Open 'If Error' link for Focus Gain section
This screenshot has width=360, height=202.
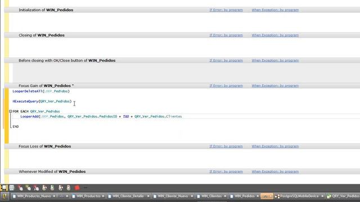tap(226, 86)
